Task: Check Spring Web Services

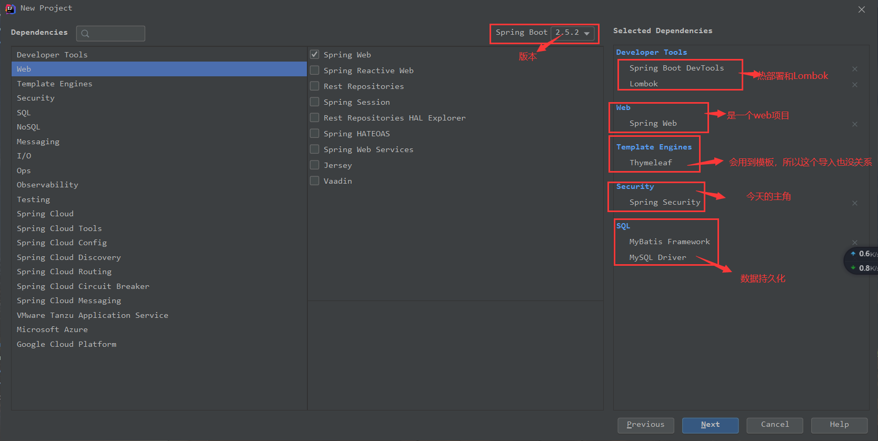Action: 314,149
